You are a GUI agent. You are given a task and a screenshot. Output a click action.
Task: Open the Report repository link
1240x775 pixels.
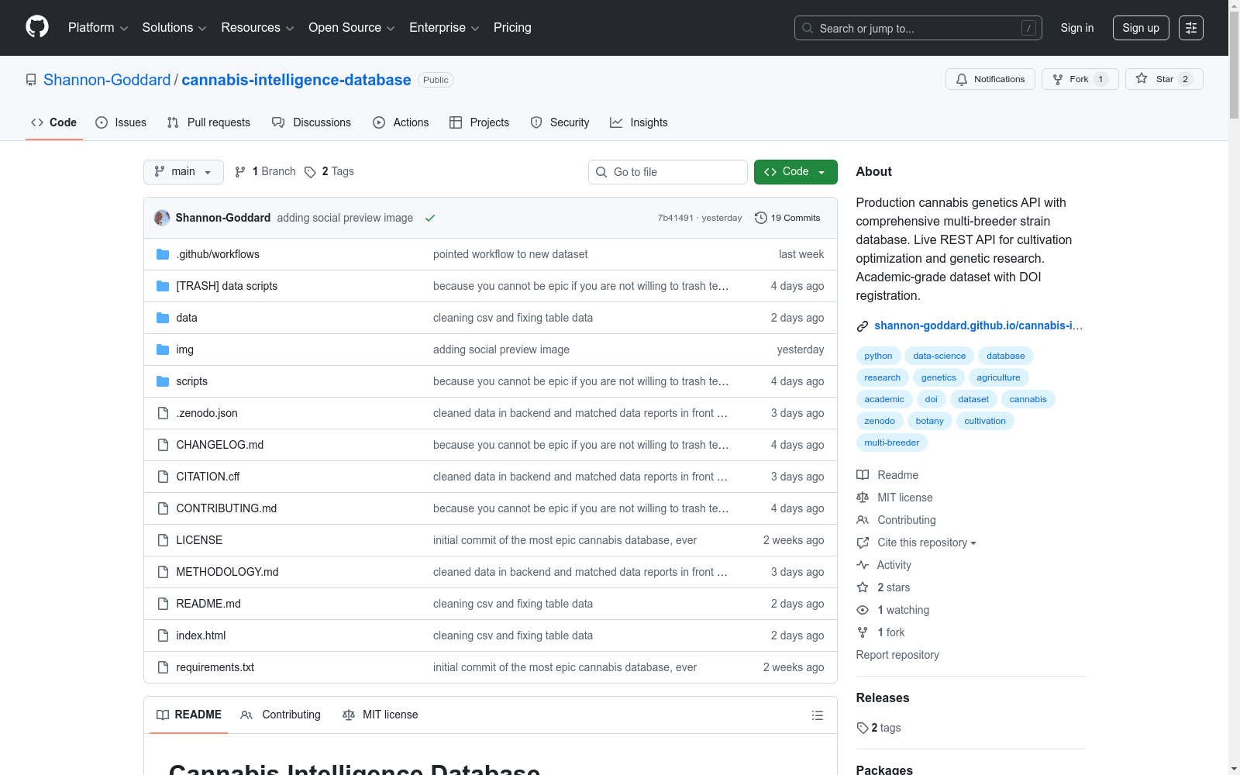tap(897, 655)
